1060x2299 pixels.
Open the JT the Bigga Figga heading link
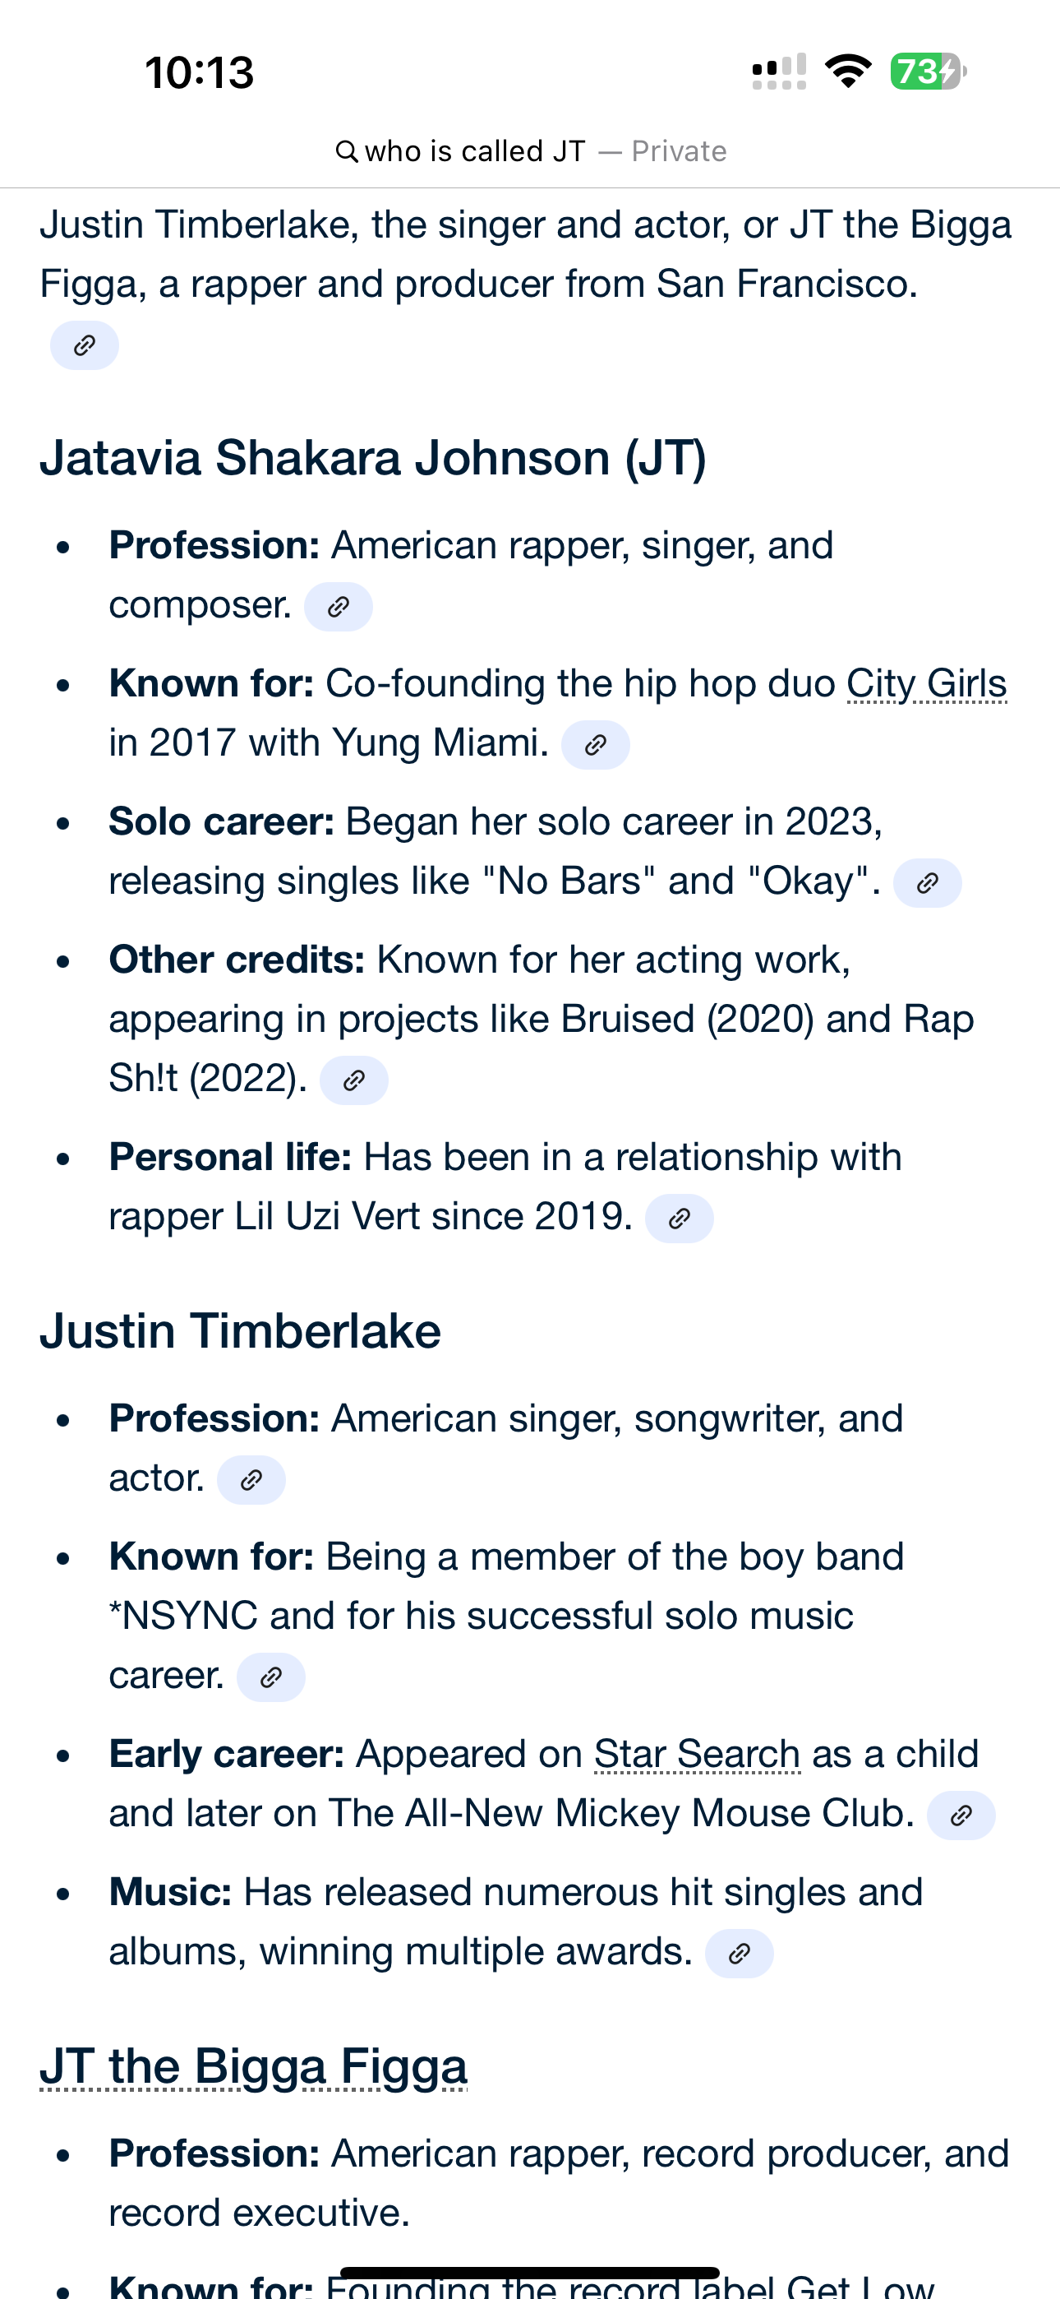tap(253, 2066)
